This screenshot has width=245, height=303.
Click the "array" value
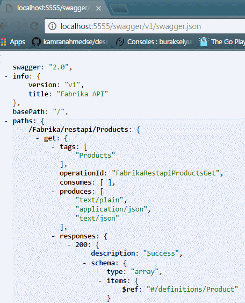point(145,272)
